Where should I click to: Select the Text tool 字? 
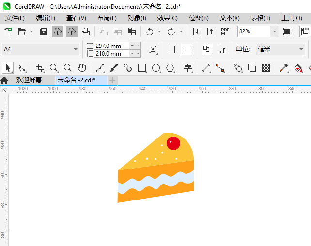click(x=188, y=68)
